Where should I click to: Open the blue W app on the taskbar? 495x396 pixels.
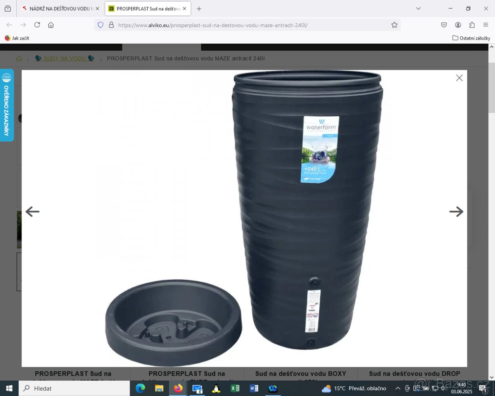pyautogui.click(x=273, y=388)
